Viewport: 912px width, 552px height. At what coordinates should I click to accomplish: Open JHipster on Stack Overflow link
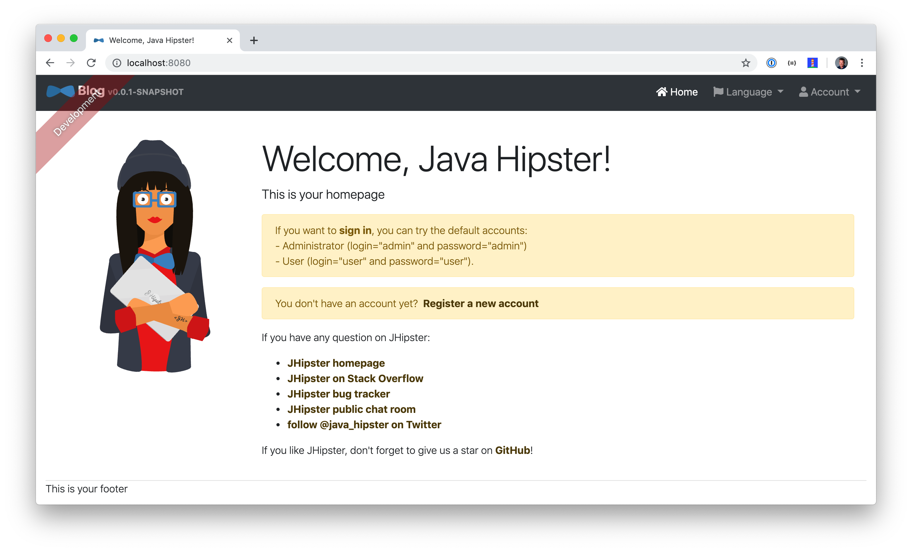click(x=355, y=379)
